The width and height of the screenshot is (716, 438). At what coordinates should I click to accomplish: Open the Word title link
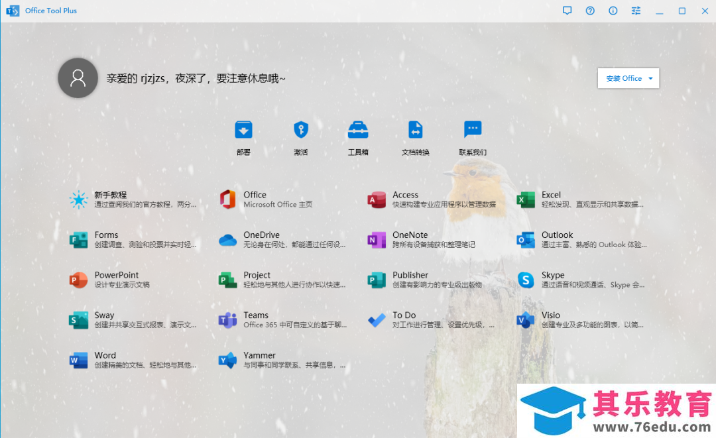[105, 355]
